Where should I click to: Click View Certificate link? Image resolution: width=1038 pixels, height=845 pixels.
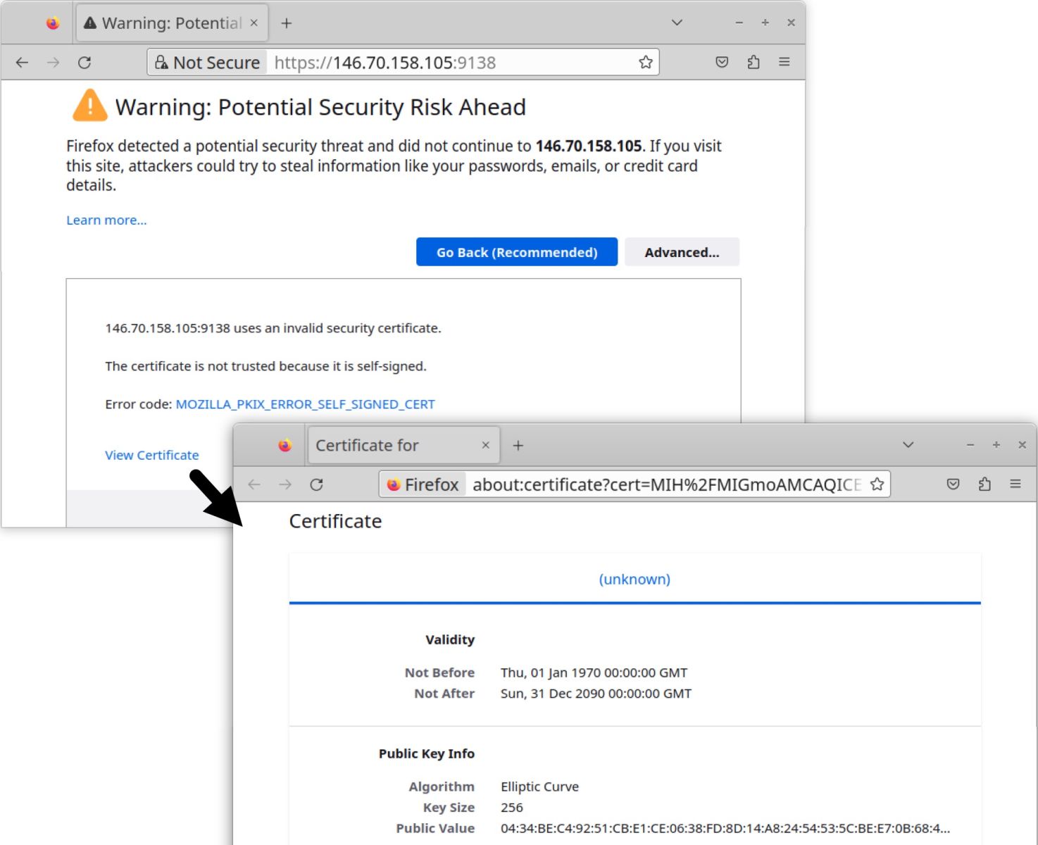coord(152,455)
